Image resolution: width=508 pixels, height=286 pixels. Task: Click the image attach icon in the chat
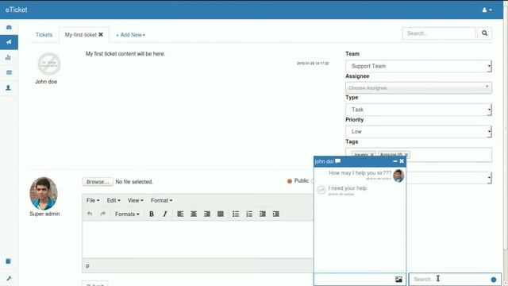(398, 279)
